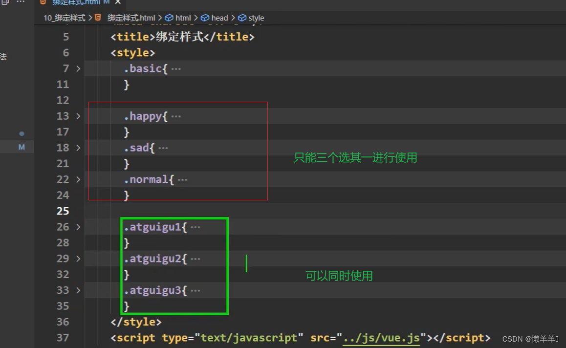Open the 绑定样式.html breadcrumb item
Viewport: 566px width, 348px height.
pyautogui.click(x=131, y=18)
